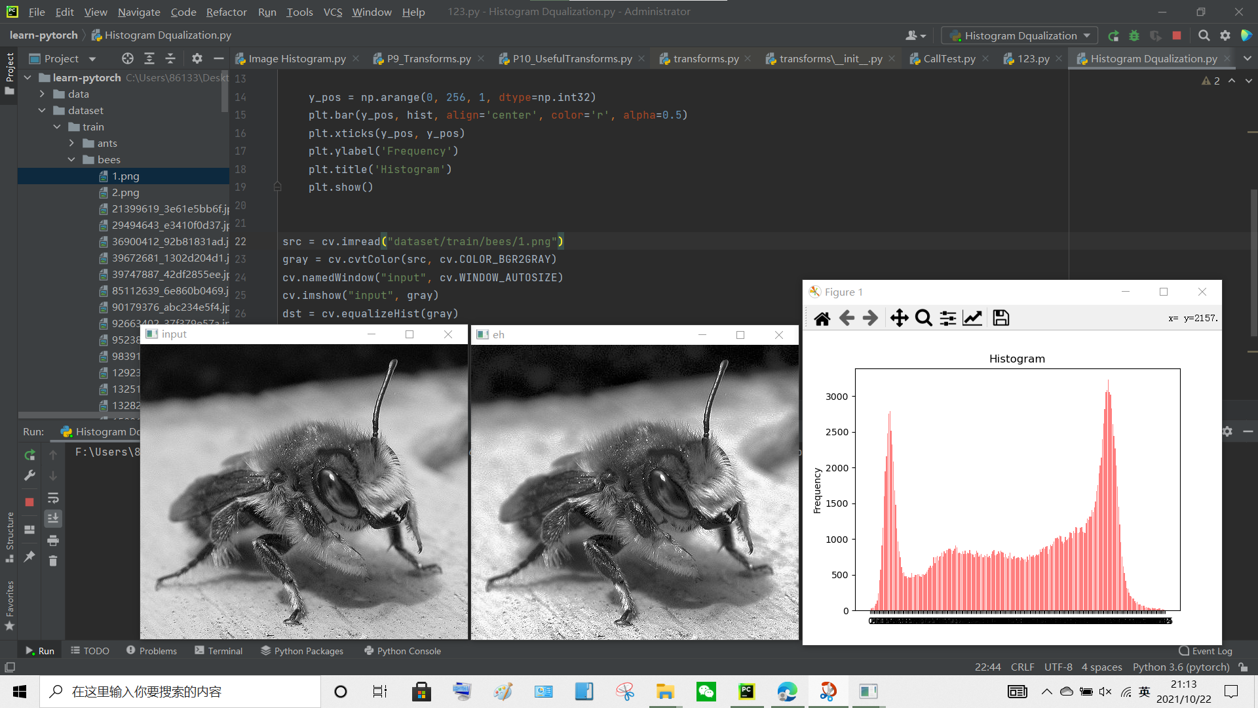Select 1.png in the Project tree
Screen dimensions: 1258x708
pos(126,176)
